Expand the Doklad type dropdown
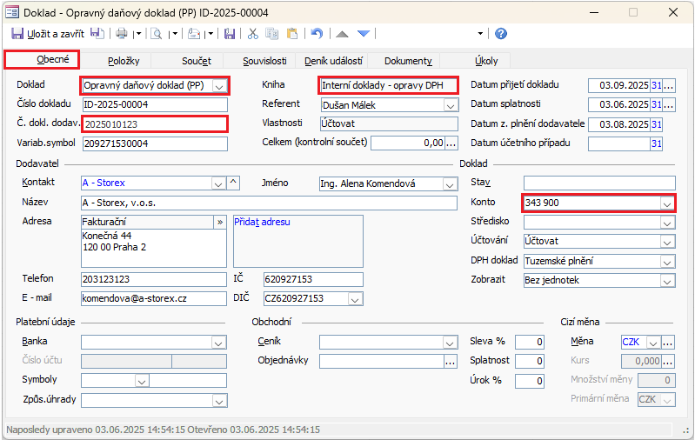695x440 pixels. [x=219, y=86]
